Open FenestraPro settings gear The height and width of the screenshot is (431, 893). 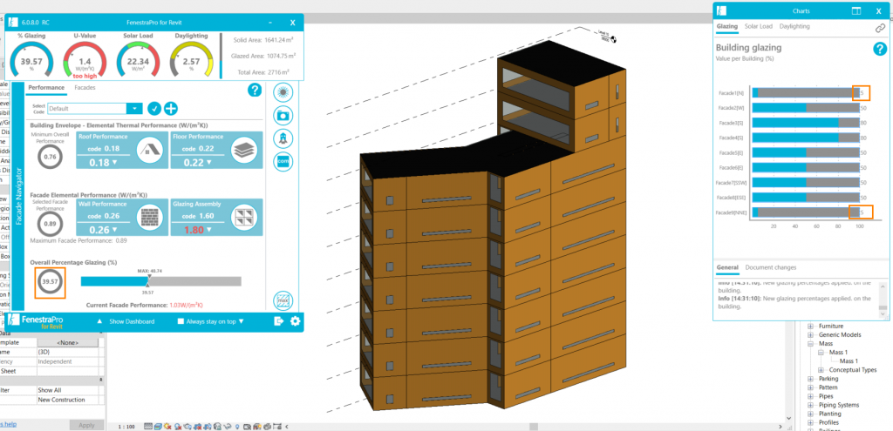(295, 321)
